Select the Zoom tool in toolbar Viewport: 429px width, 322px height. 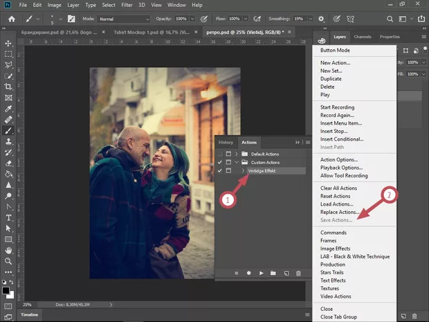tap(8, 260)
